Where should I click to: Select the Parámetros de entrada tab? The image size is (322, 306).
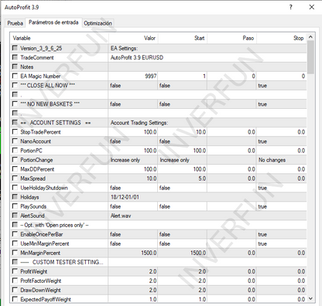pyautogui.click(x=53, y=22)
